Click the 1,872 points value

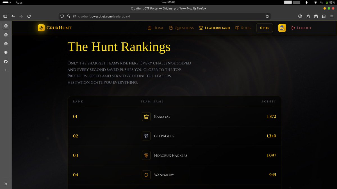click(x=272, y=116)
